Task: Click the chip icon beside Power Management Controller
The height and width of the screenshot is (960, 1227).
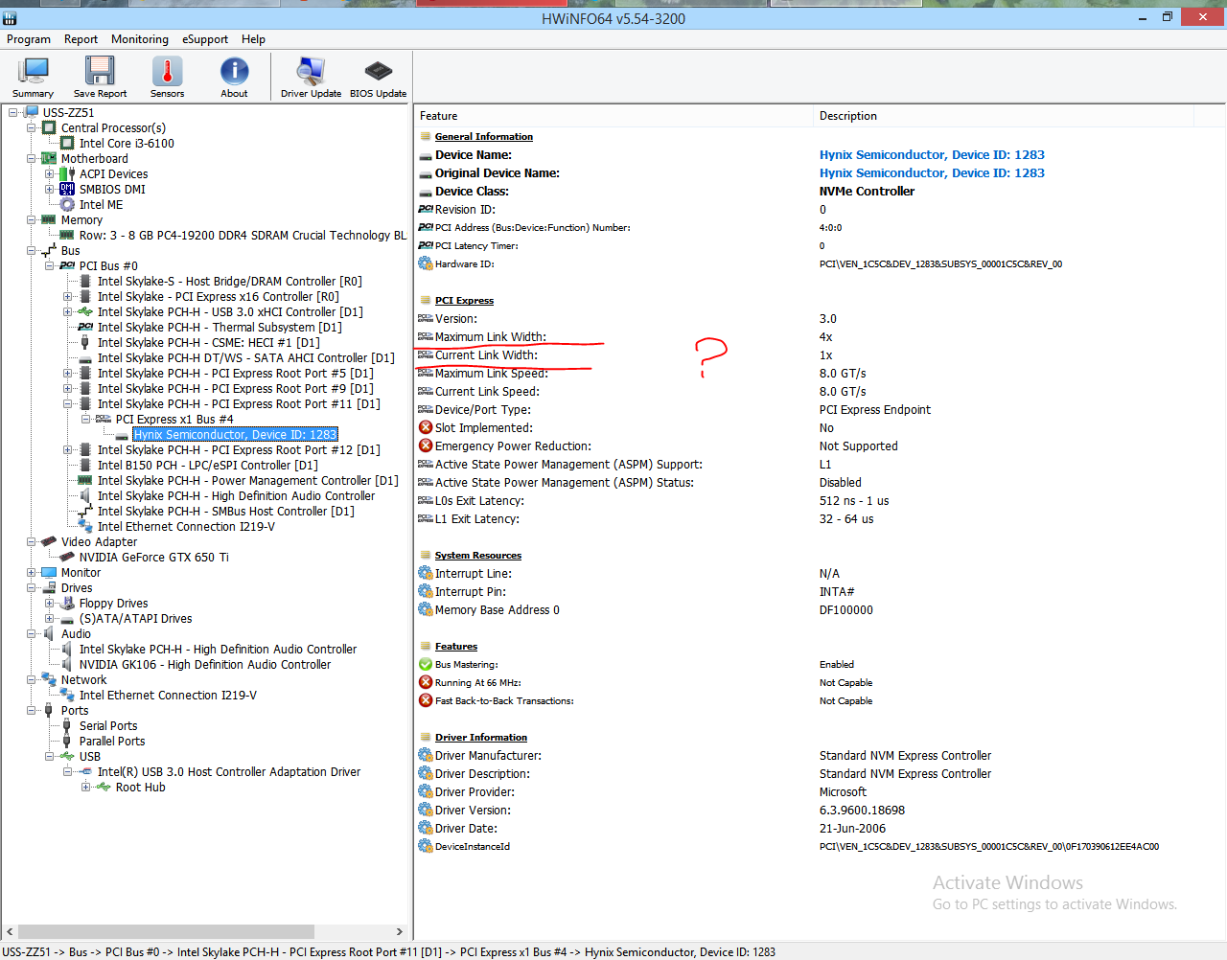Action: (x=85, y=481)
